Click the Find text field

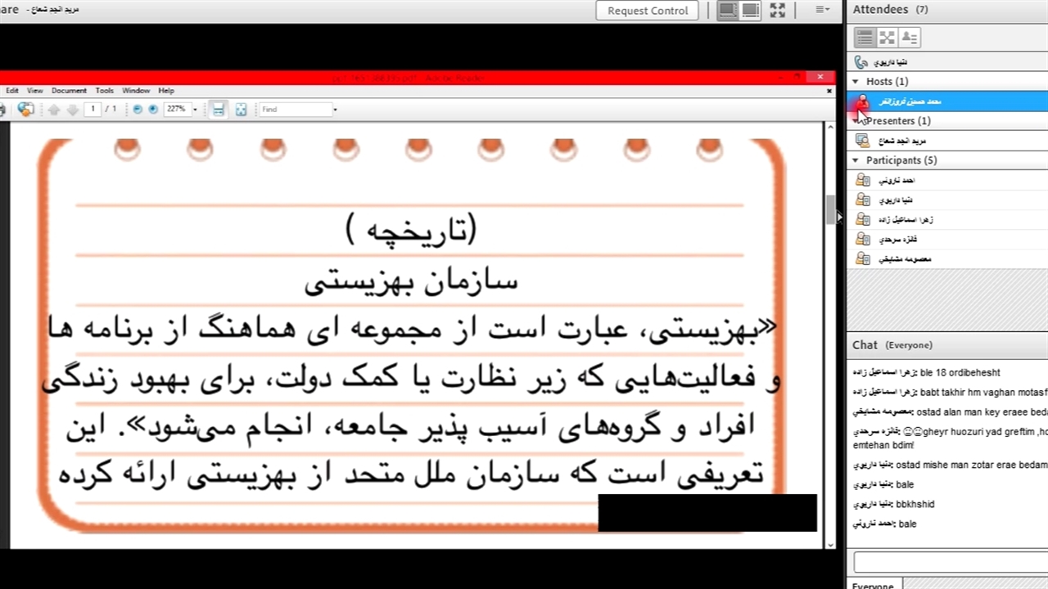(295, 110)
